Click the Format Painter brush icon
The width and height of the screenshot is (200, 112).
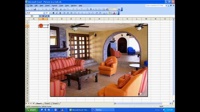[73, 9]
